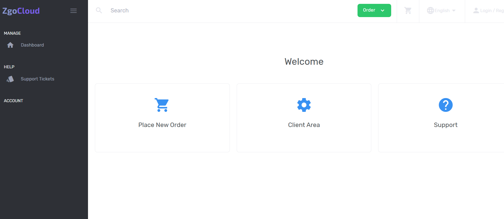
Task: Click the globe language icon
Action: tap(430, 10)
